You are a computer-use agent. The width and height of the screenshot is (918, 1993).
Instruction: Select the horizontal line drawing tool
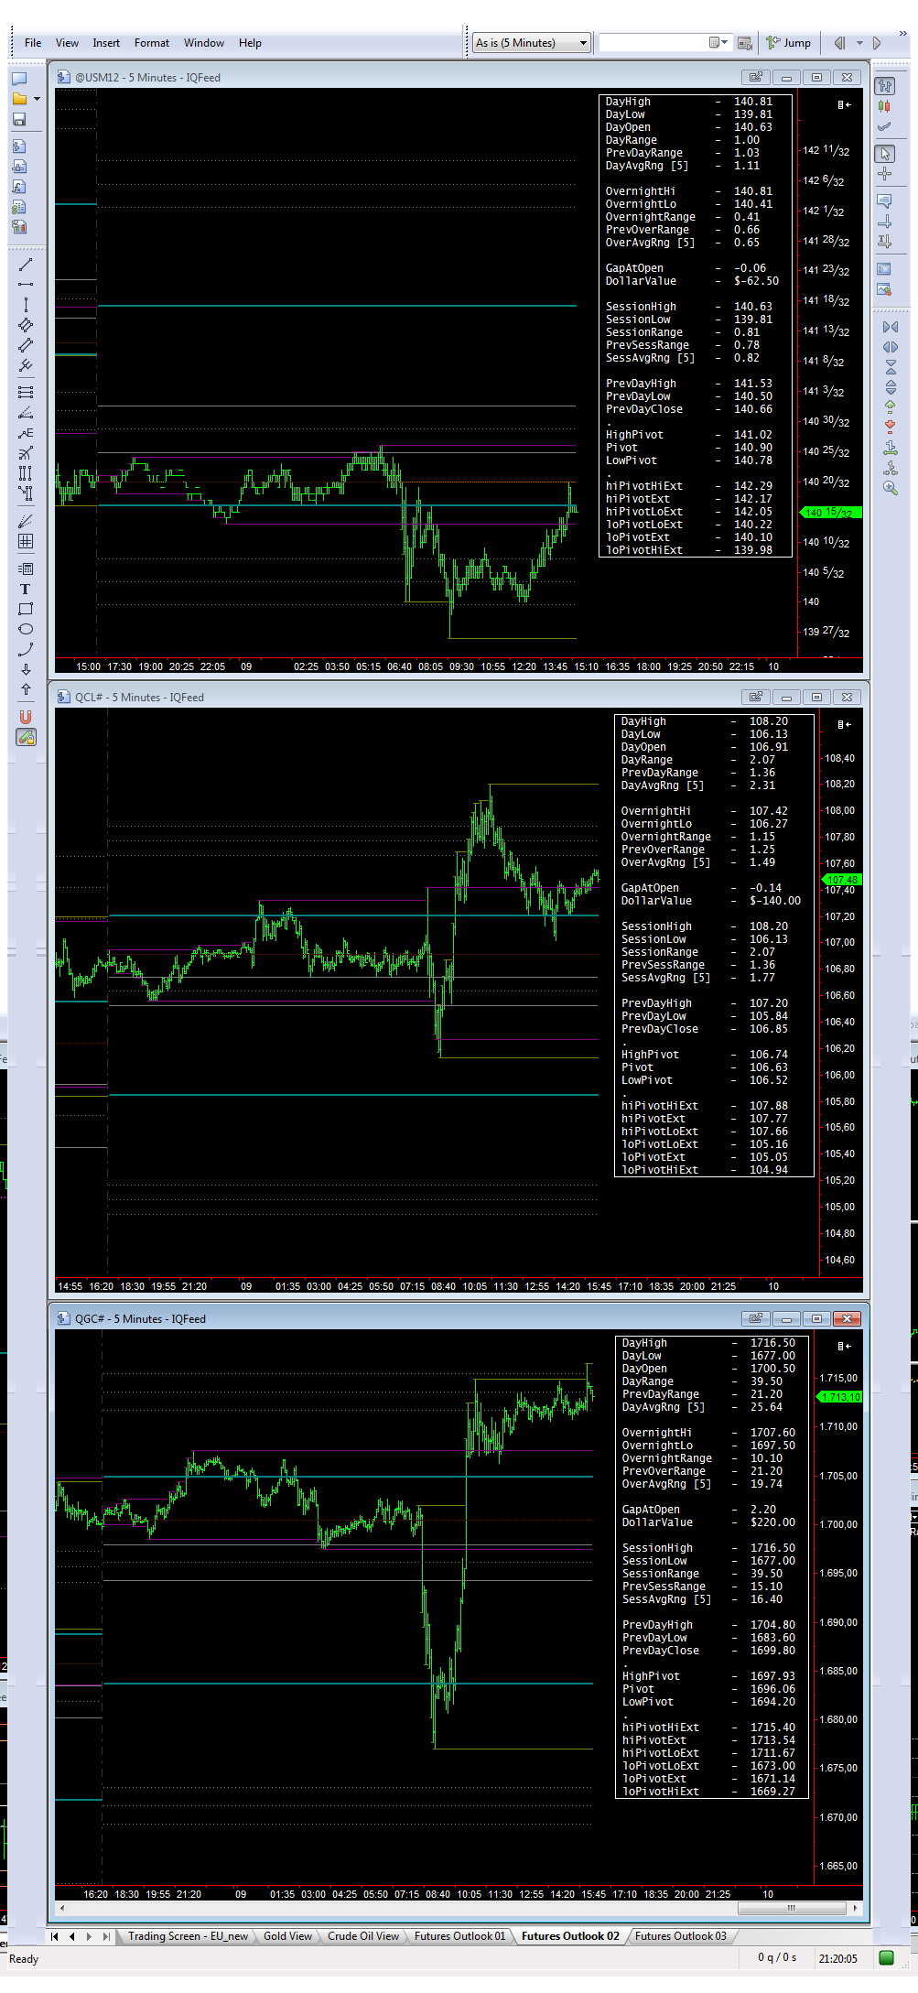coord(25,285)
